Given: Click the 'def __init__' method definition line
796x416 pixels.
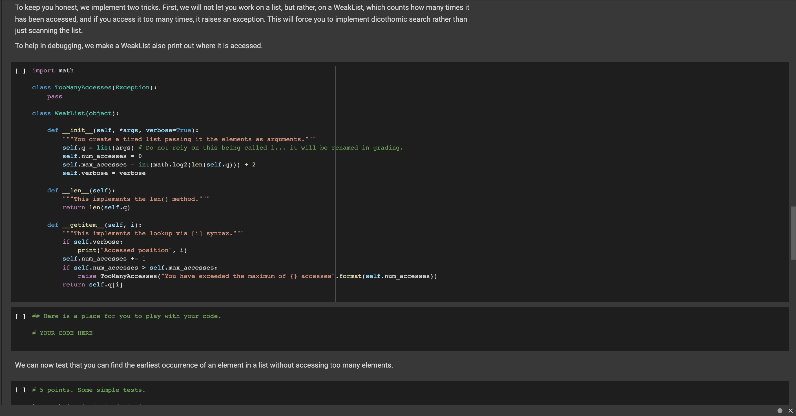Looking at the screenshot, I should click(x=123, y=130).
